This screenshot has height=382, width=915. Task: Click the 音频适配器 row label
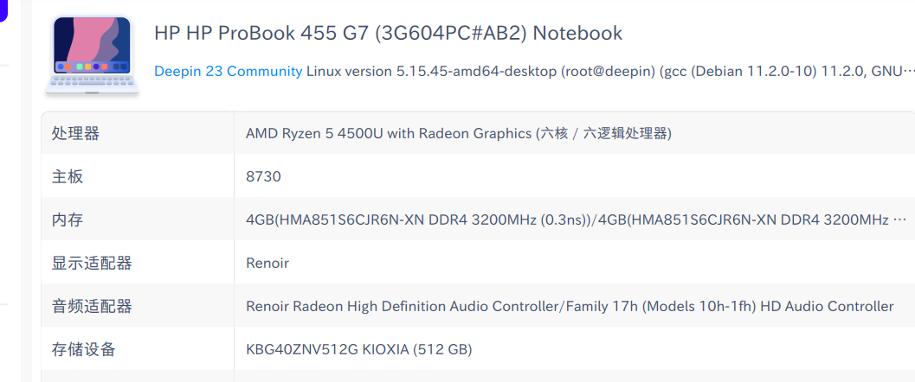92,306
